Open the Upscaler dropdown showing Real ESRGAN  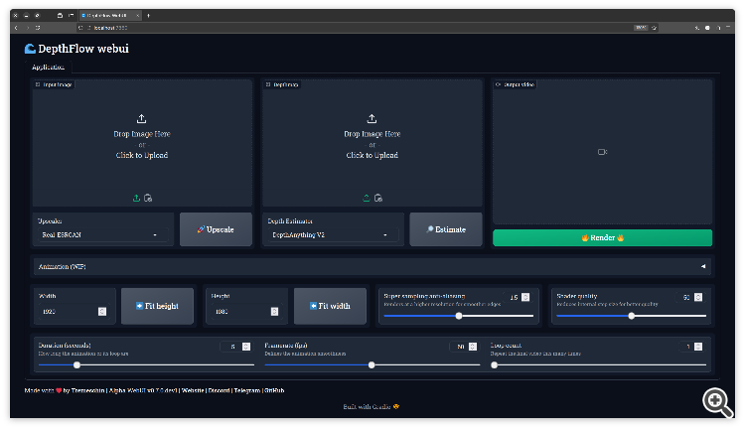click(x=102, y=234)
